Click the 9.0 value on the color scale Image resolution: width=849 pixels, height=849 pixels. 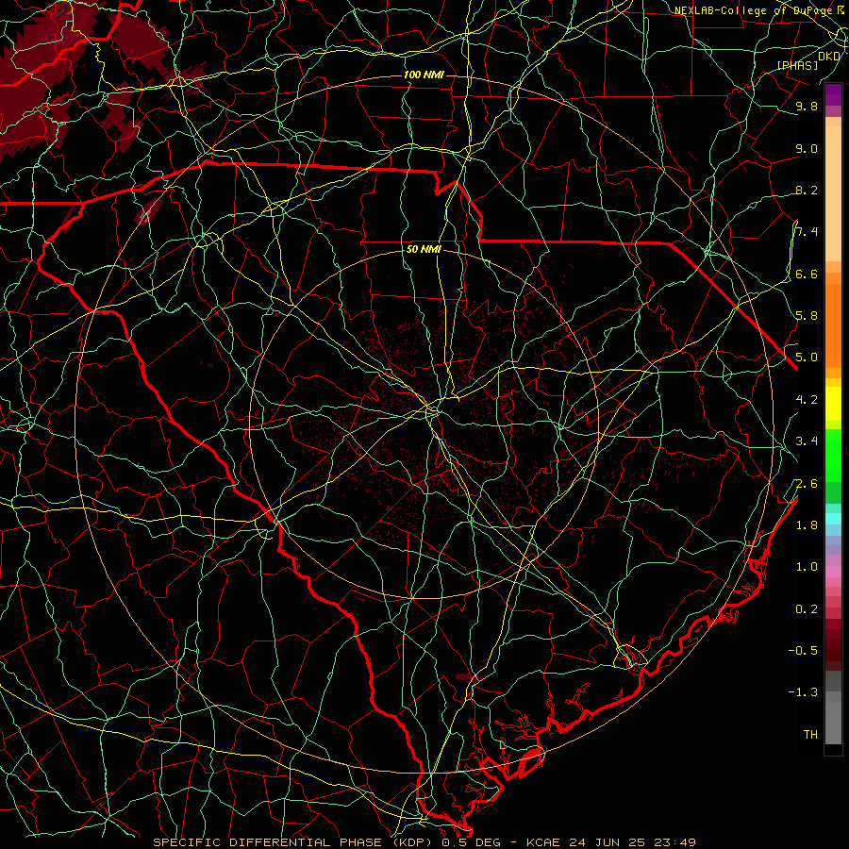point(807,148)
